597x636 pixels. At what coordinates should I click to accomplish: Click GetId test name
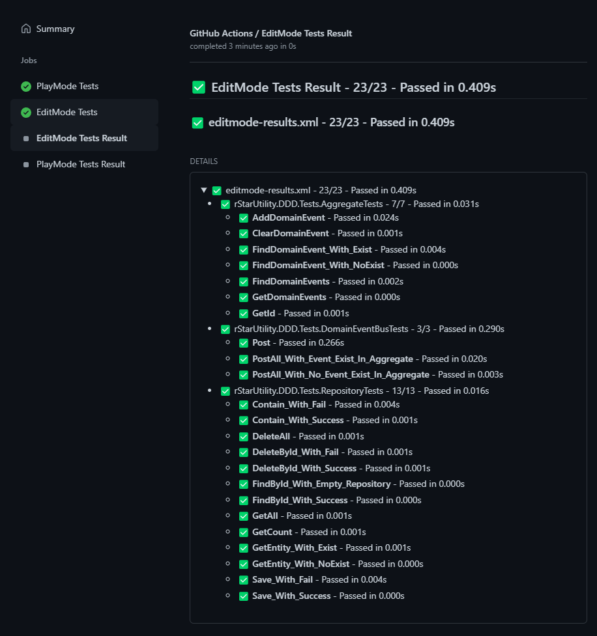pos(263,314)
